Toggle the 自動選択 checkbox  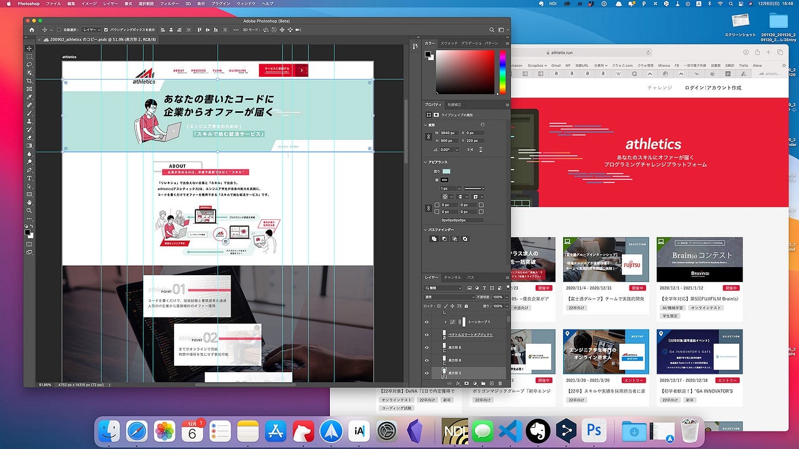[x=59, y=30]
